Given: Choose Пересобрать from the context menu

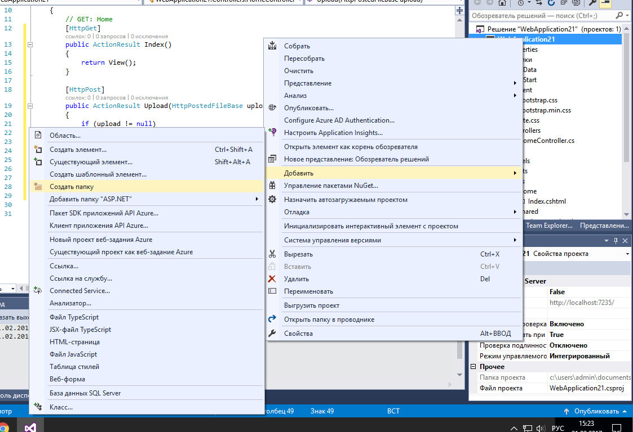Looking at the screenshot, I should click(304, 58).
